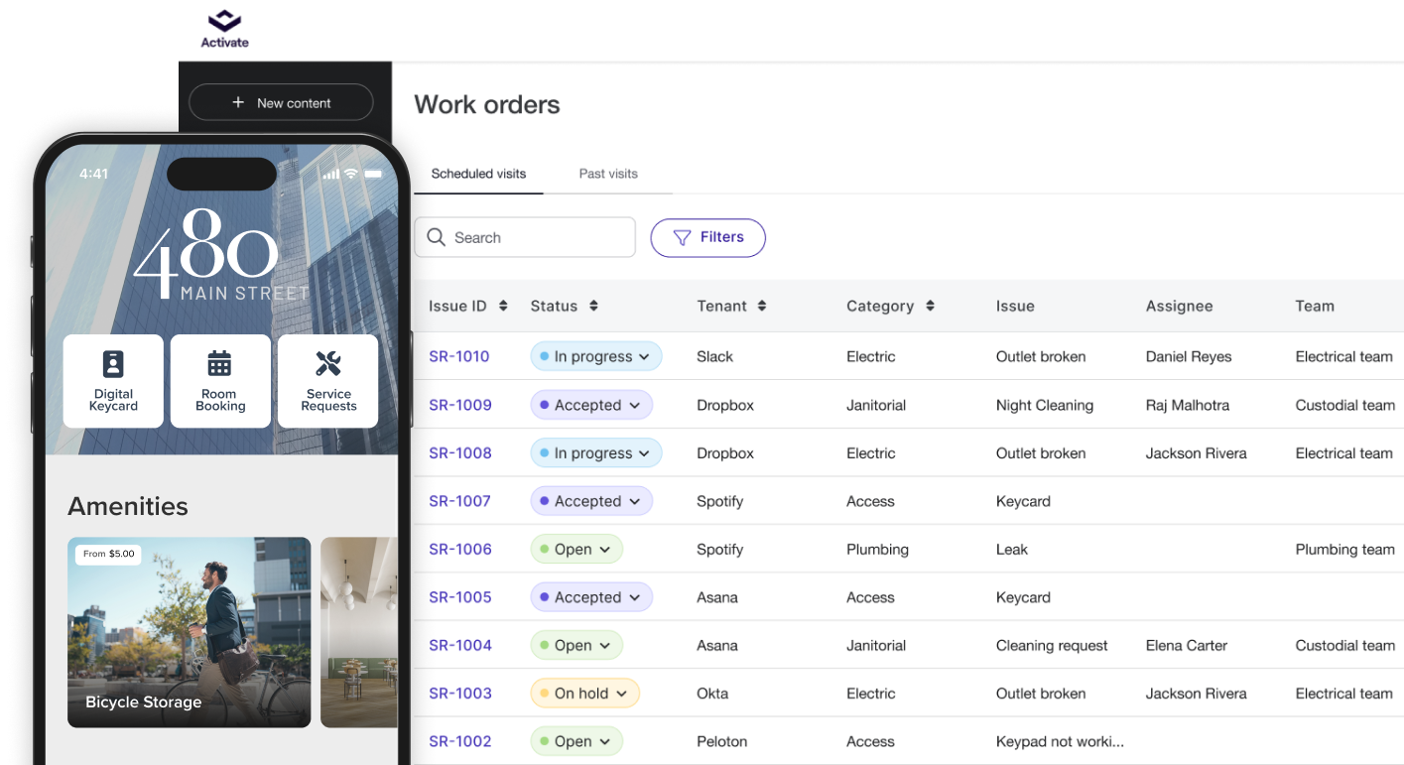Open status dropdown for SR-1010
This screenshot has width=1404, height=765.
pos(596,356)
